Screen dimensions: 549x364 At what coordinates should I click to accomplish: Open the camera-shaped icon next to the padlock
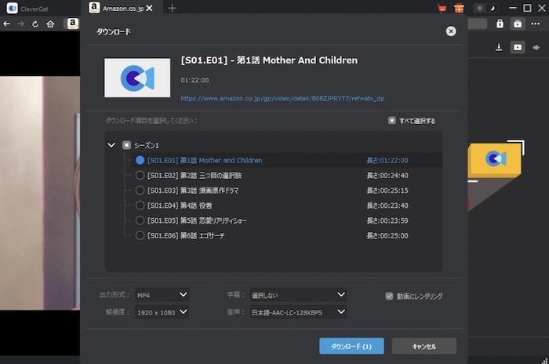(x=518, y=24)
